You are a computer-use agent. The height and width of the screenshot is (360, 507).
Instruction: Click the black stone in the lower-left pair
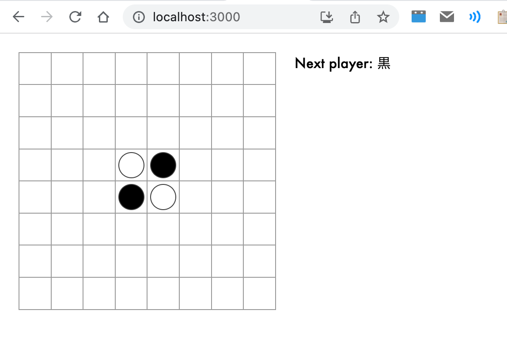point(131,197)
